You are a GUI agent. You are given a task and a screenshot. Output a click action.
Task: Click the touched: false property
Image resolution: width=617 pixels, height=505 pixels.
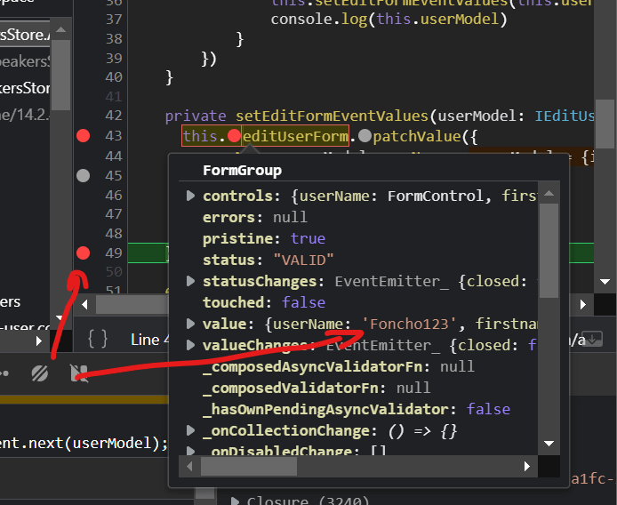(x=264, y=302)
